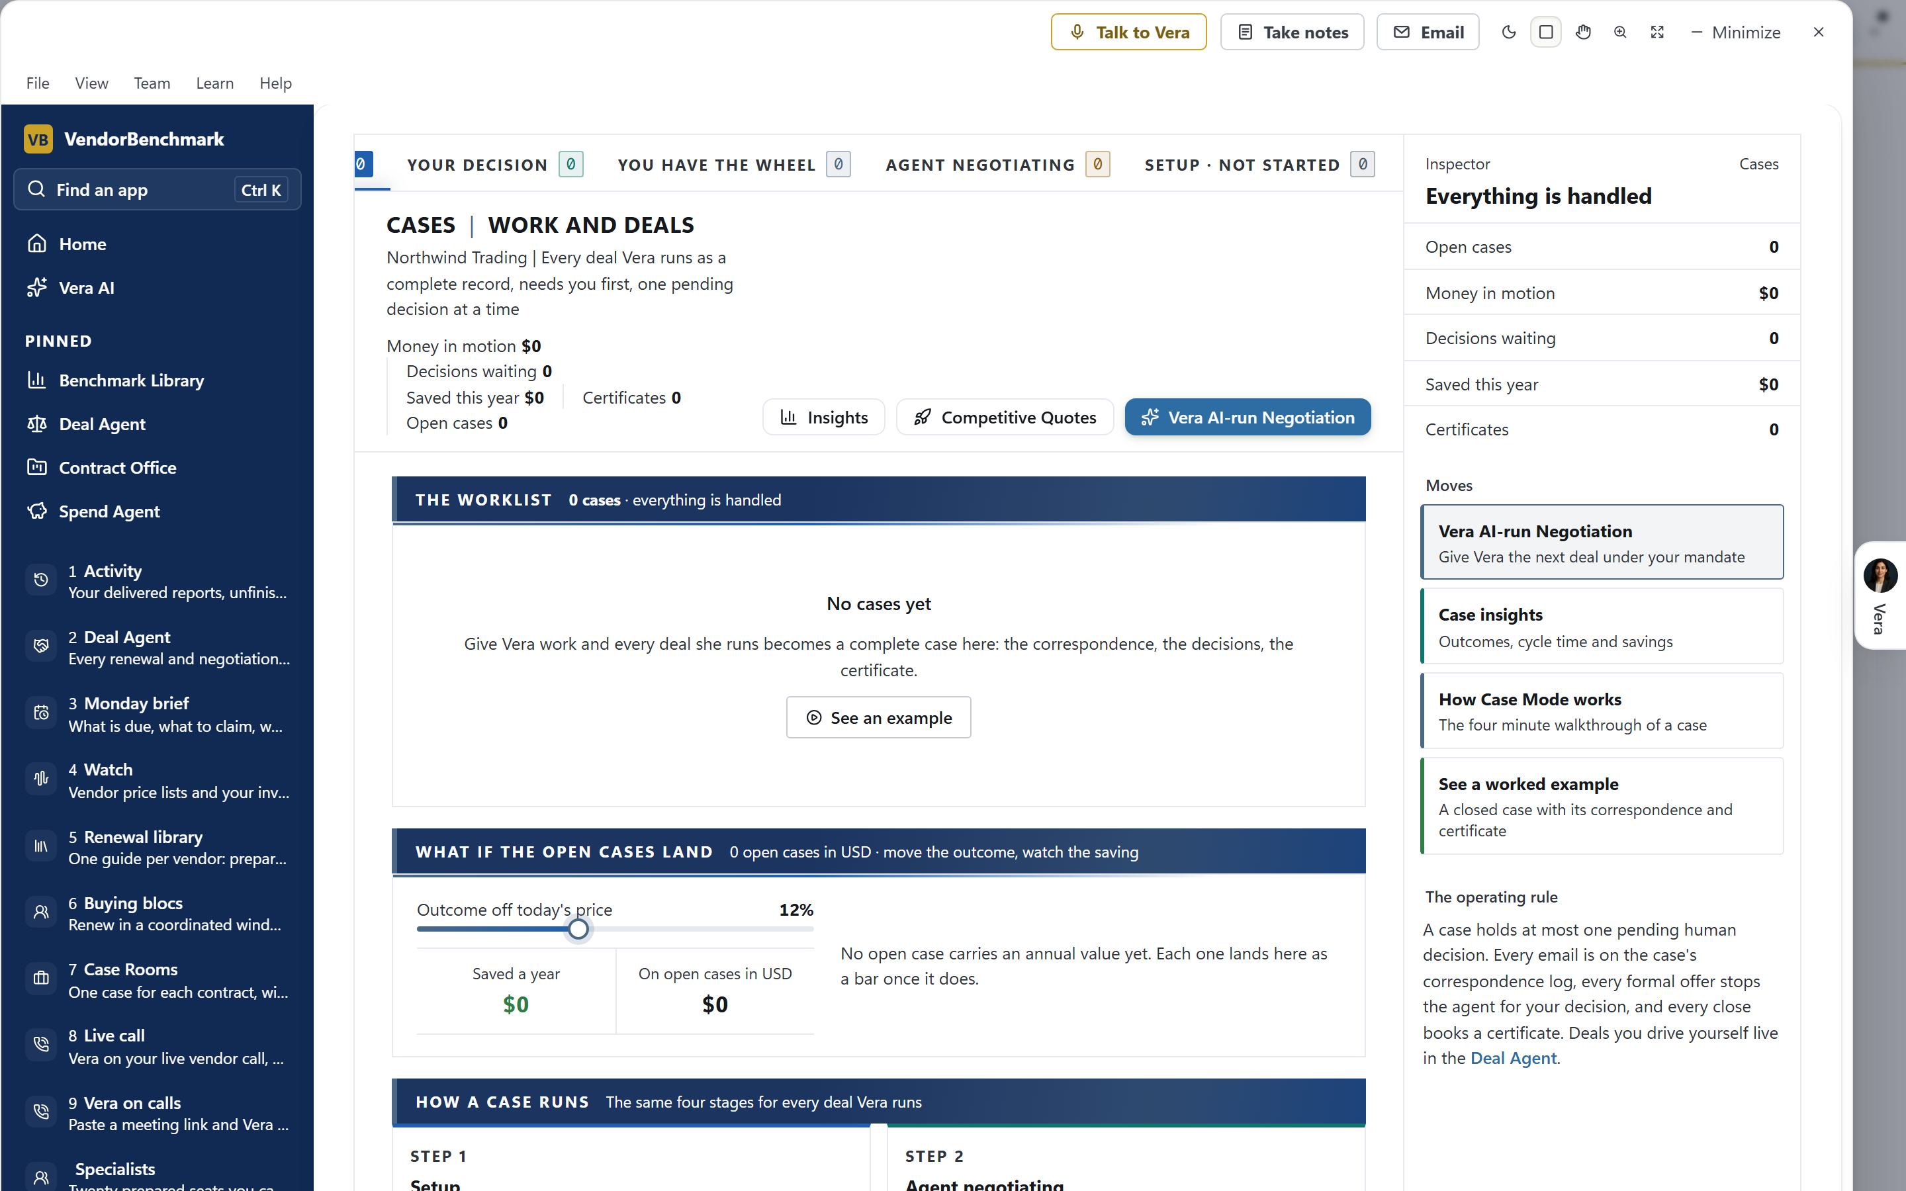Open Home in the sidebar
1906x1191 pixels.
click(158, 244)
